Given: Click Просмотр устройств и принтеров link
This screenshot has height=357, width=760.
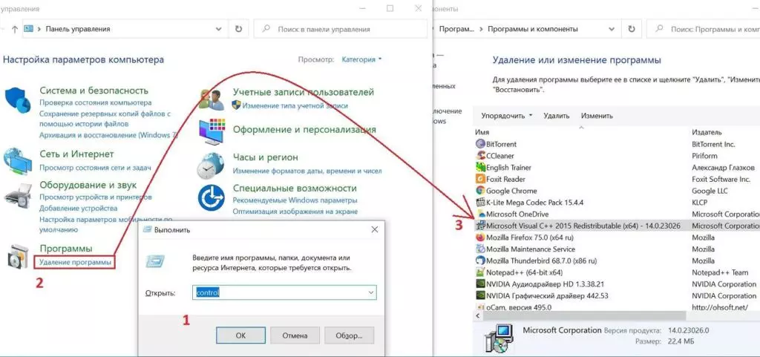Looking at the screenshot, I should point(96,197).
